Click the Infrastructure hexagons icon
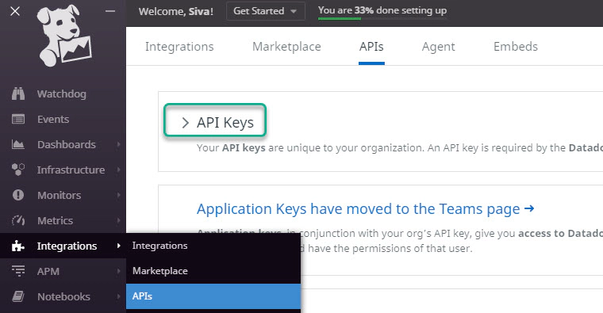 tap(18, 170)
